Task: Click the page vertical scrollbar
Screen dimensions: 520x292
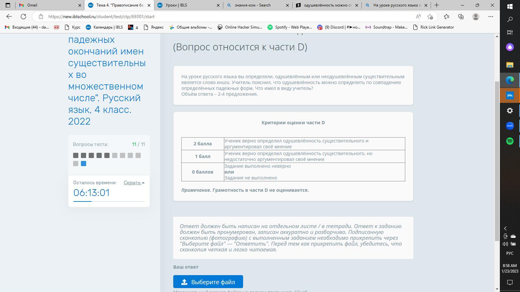Action: point(497,161)
